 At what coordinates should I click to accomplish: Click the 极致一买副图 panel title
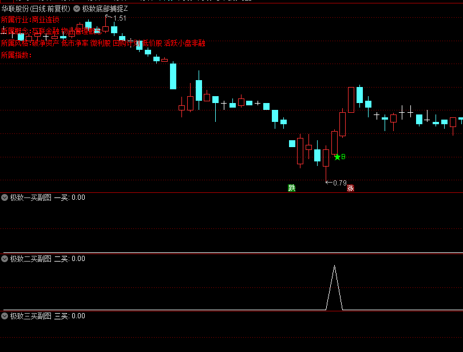31,197
